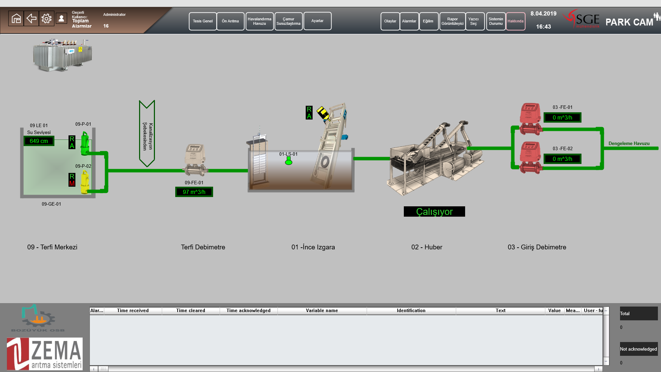
Task: Click the back arrow icon
Action: (31, 19)
